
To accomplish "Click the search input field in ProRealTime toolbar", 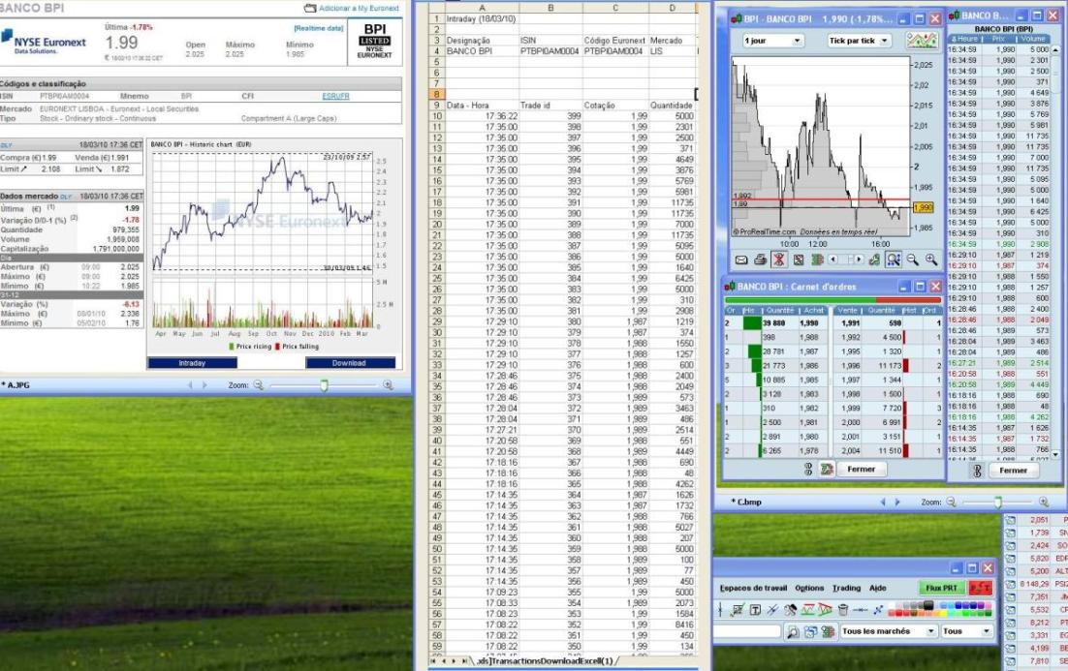I will 747,631.
